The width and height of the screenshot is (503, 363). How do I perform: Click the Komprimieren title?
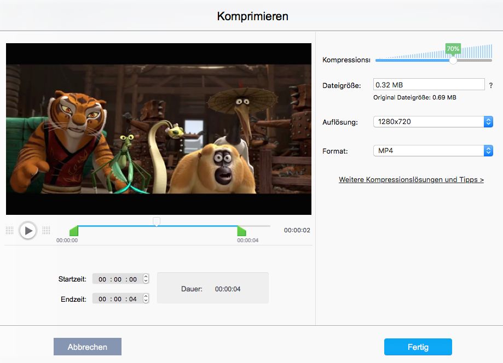(x=252, y=16)
